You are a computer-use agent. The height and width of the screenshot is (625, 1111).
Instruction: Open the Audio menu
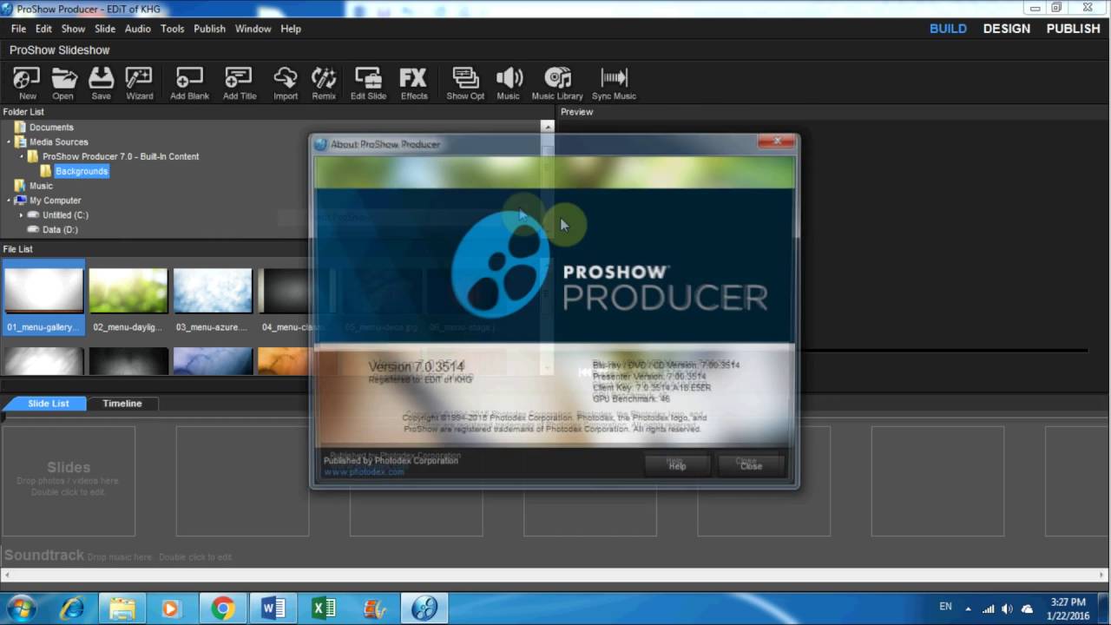(x=137, y=29)
